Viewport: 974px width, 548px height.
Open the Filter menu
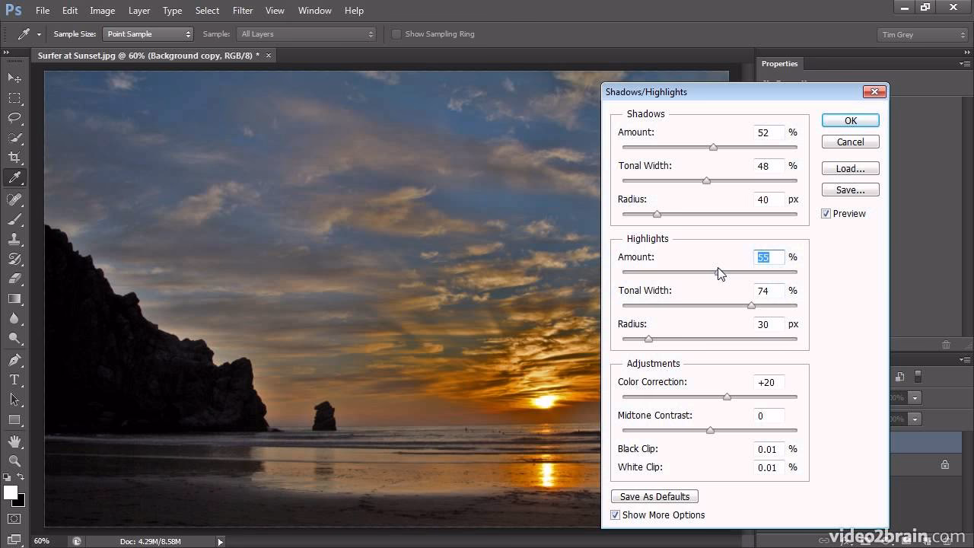[242, 10]
